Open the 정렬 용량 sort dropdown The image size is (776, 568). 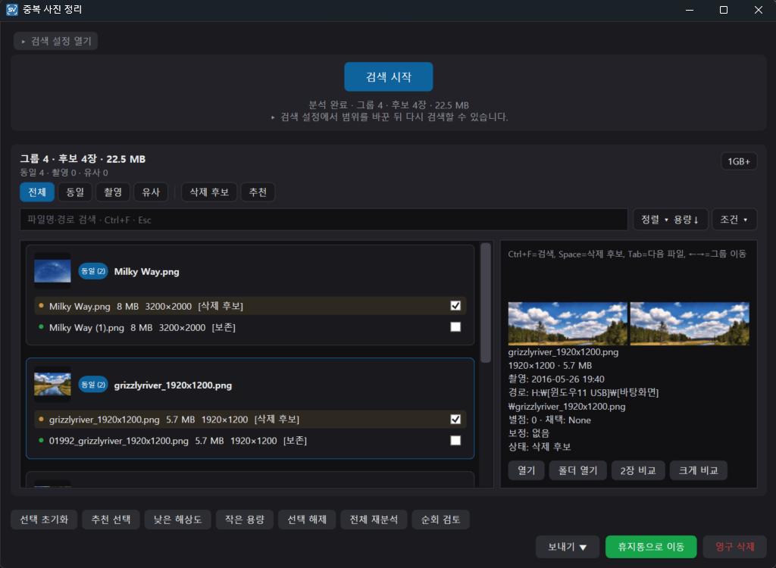click(670, 220)
